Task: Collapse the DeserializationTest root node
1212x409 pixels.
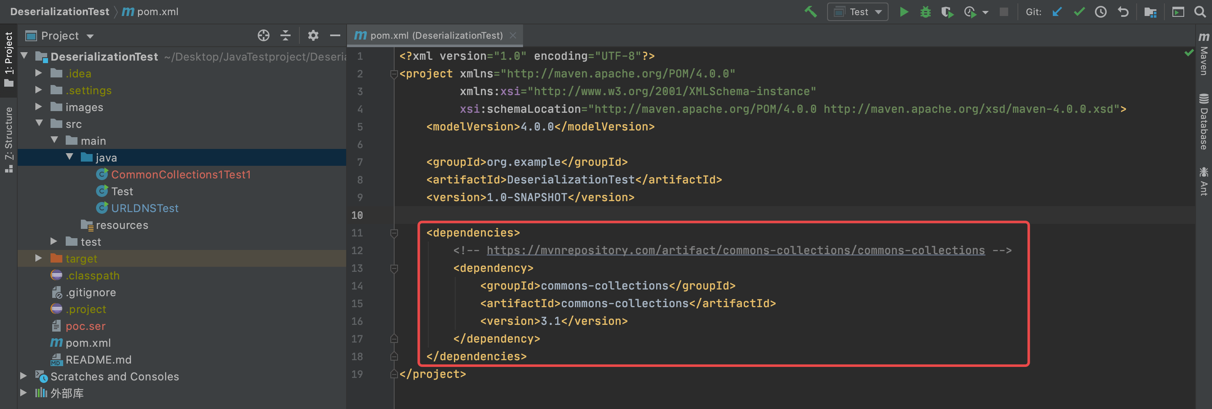Action: pos(24,56)
